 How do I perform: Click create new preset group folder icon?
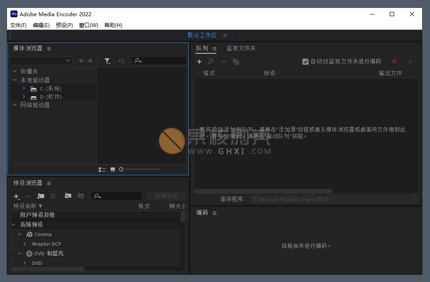[x=41, y=196]
